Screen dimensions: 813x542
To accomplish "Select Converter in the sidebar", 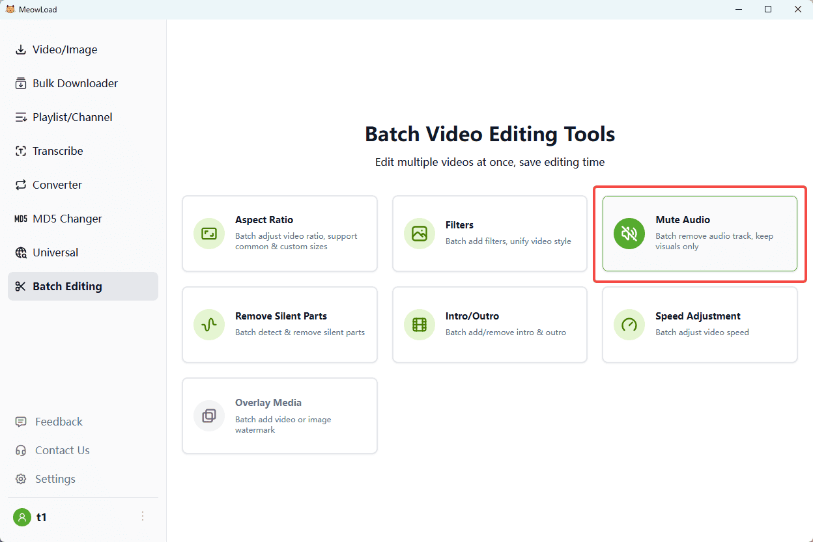I will [57, 185].
